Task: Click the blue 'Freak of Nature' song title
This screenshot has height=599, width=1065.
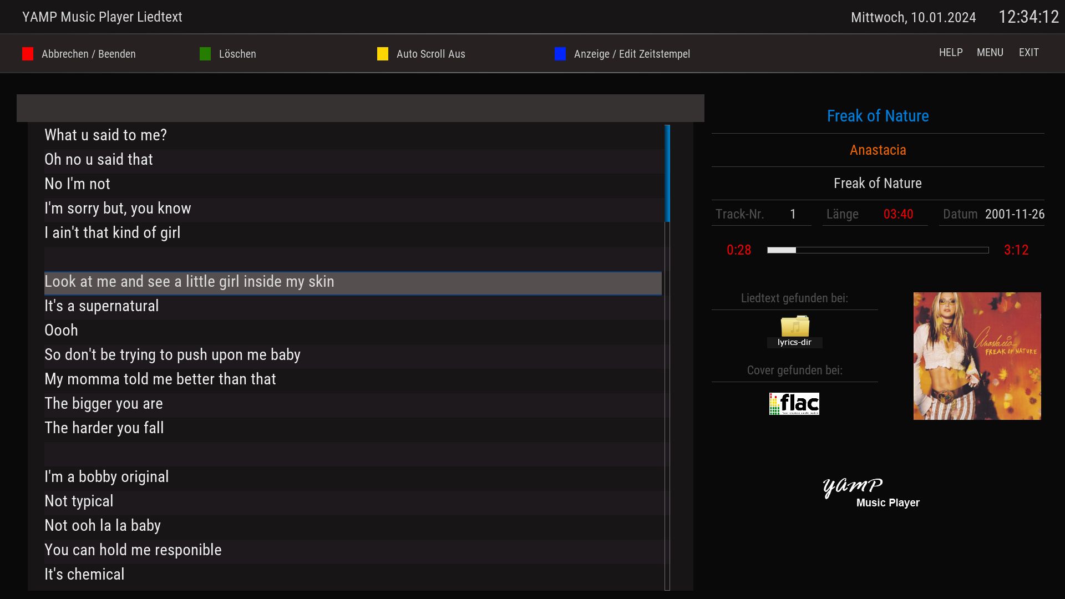Action: (878, 116)
